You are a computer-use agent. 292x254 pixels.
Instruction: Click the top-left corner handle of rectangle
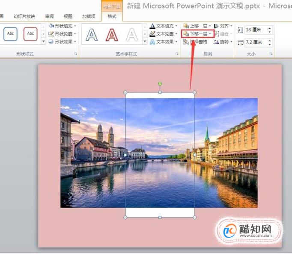[125, 92]
